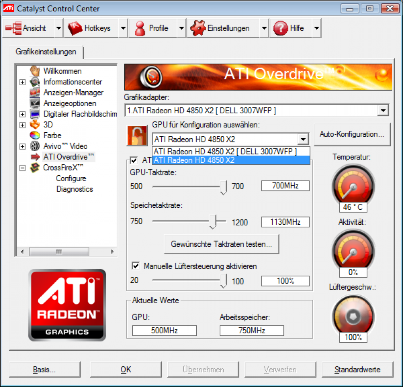Click the Anzeigen-Manager icon

pyautogui.click(x=35, y=93)
